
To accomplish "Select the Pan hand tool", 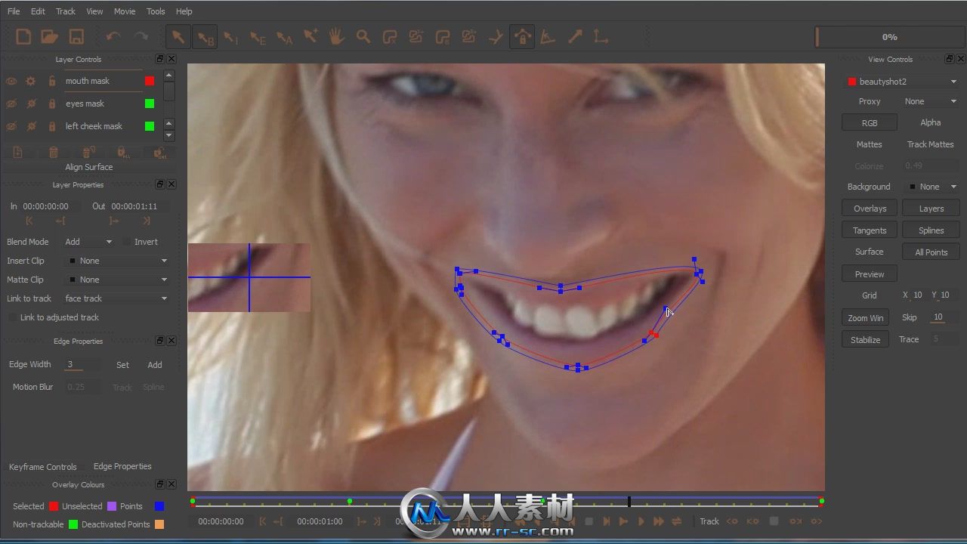I will point(337,36).
